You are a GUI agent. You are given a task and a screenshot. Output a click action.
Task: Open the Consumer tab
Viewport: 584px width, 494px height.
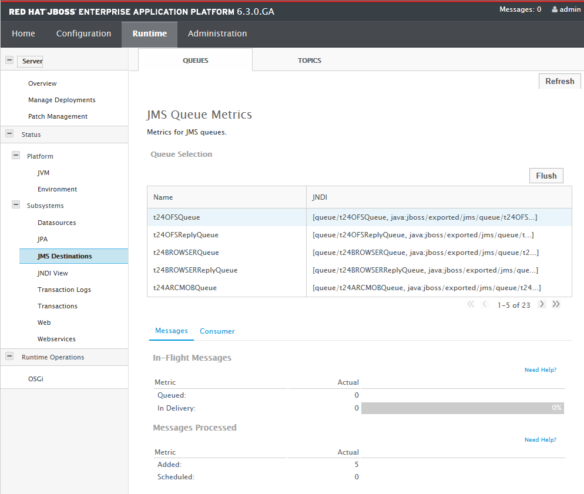[217, 331]
